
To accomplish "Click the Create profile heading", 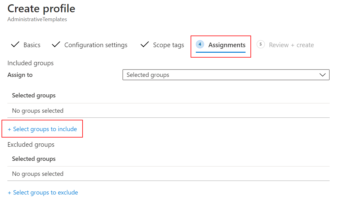I will pyautogui.click(x=41, y=9).
